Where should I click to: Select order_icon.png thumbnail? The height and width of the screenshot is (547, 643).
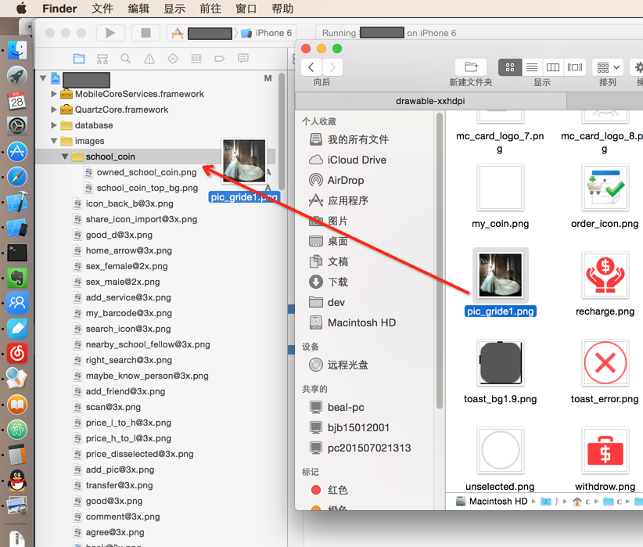605,188
